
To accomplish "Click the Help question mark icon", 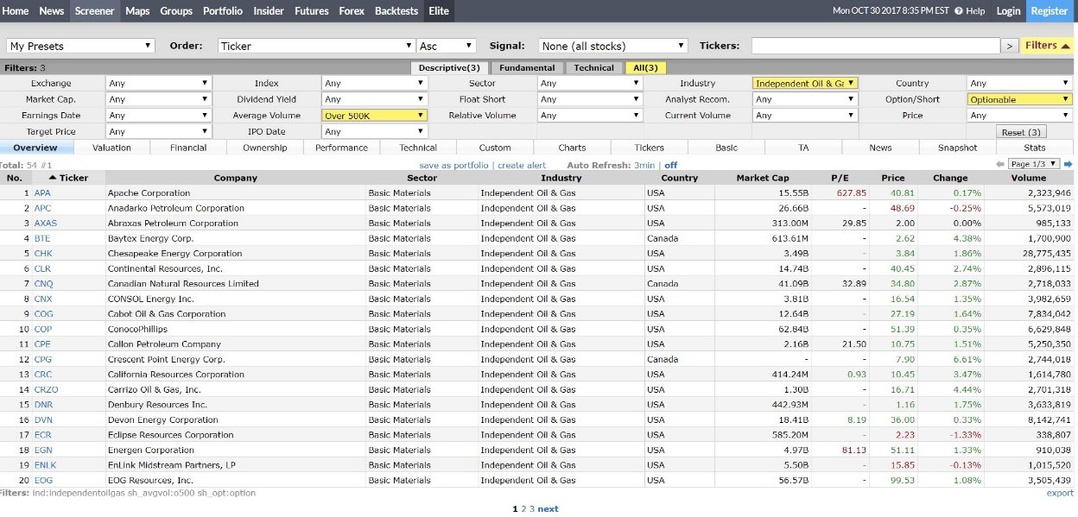I will (x=959, y=11).
